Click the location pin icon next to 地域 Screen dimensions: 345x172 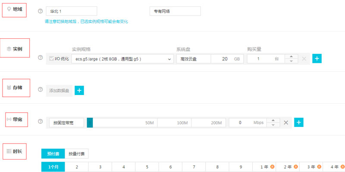pyautogui.click(x=9, y=9)
